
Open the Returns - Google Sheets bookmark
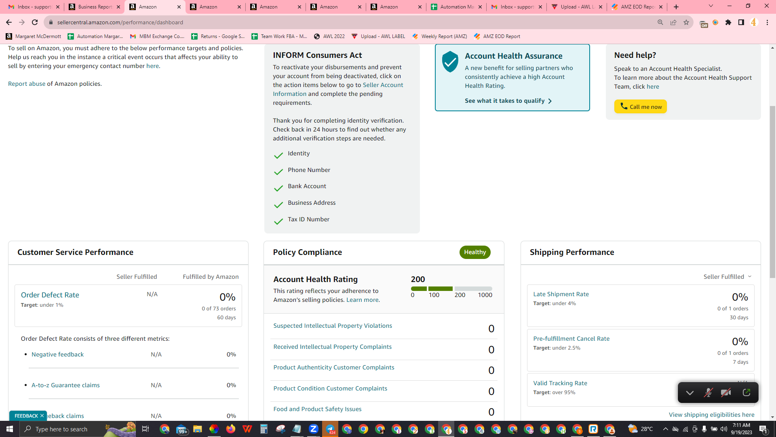218,36
